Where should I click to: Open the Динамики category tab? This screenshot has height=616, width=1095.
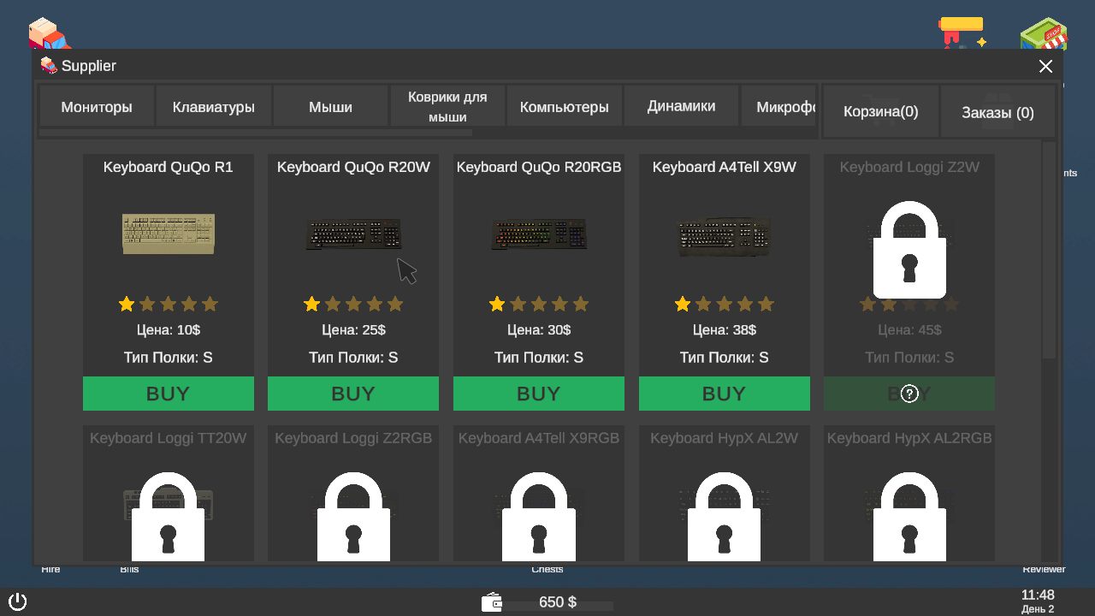coord(681,105)
